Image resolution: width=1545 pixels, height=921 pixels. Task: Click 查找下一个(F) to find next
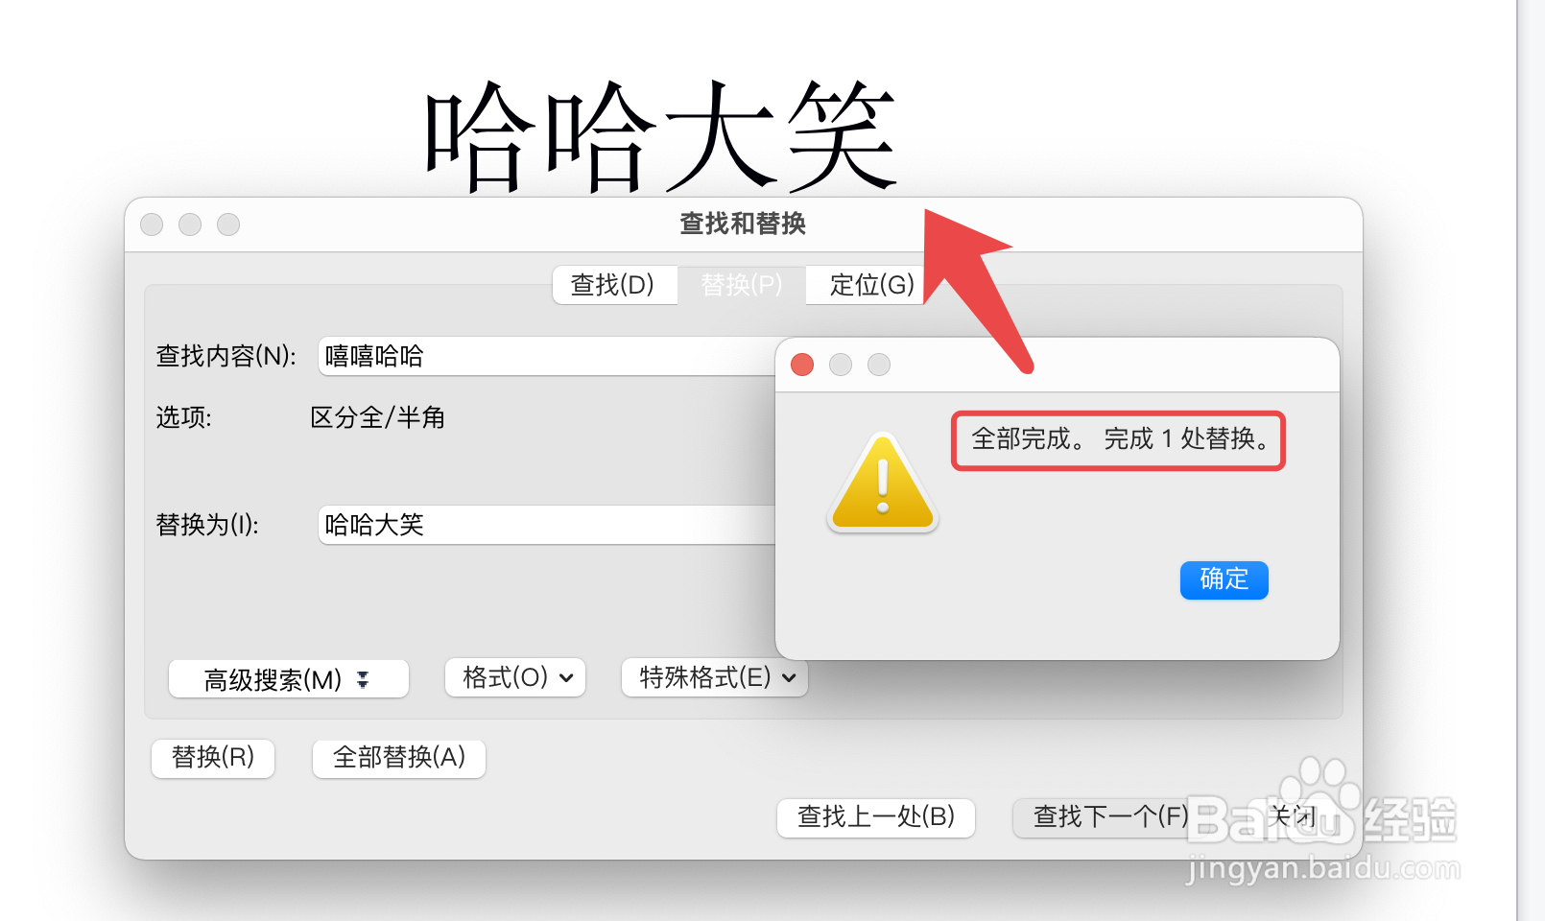click(1109, 817)
